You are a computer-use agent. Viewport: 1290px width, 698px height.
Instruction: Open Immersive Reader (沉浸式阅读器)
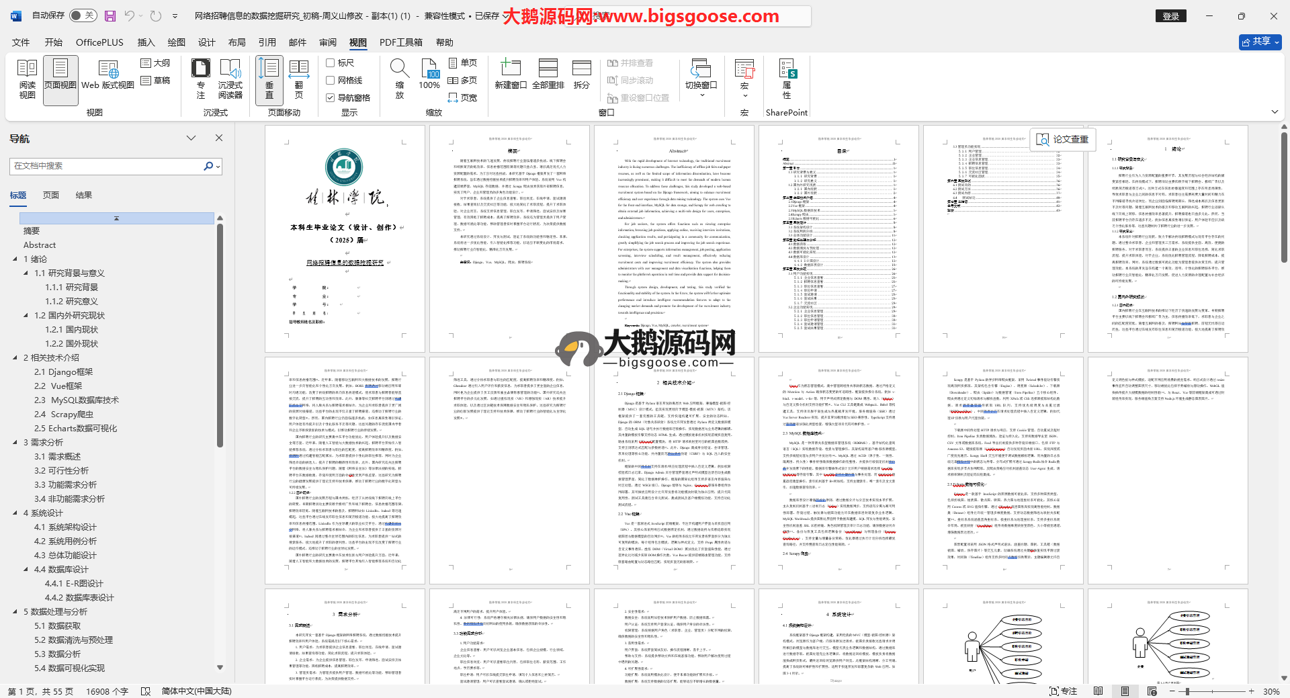(230, 79)
